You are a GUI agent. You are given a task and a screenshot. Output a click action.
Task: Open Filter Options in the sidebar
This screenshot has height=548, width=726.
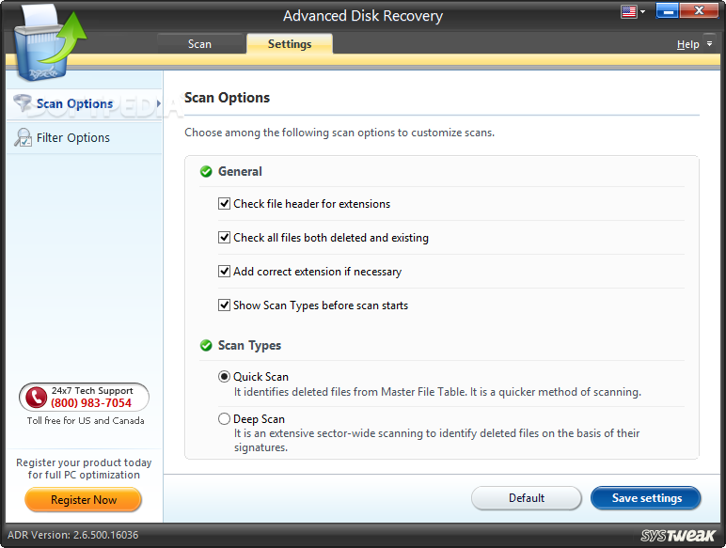(x=85, y=138)
